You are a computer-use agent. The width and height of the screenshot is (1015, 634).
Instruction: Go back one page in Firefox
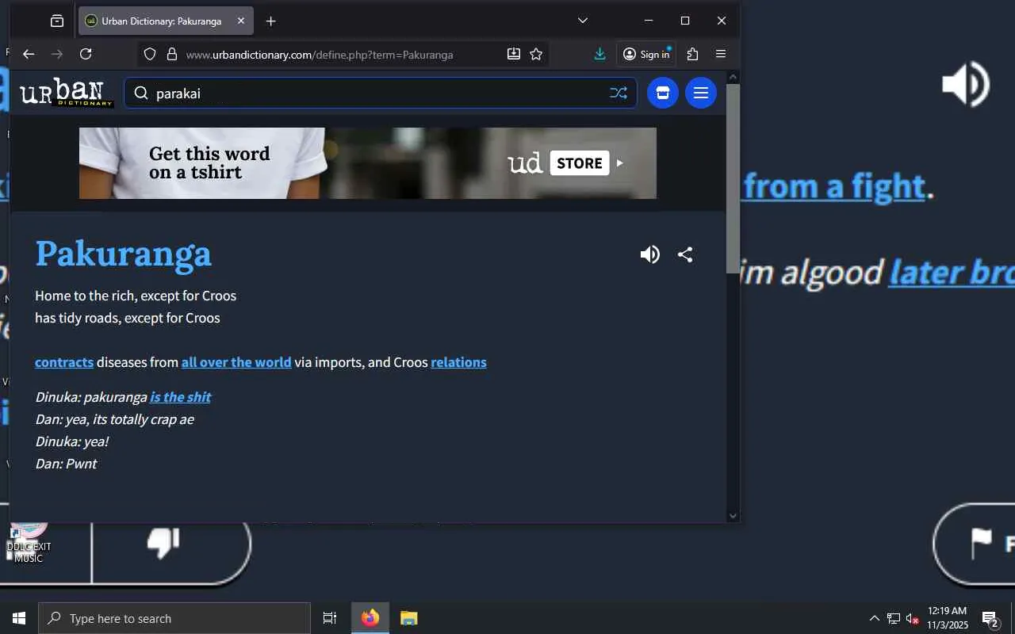pos(29,54)
